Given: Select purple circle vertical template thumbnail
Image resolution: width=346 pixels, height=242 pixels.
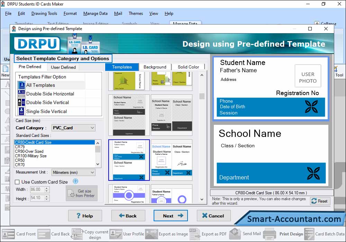Looking at the screenshot, I should coord(172,194).
